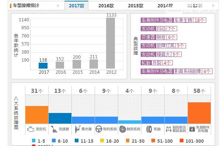The height and width of the screenshot is (146, 221).
Task: Click the tire fault bar under the second 9个
Action: [x=153, y=120]
